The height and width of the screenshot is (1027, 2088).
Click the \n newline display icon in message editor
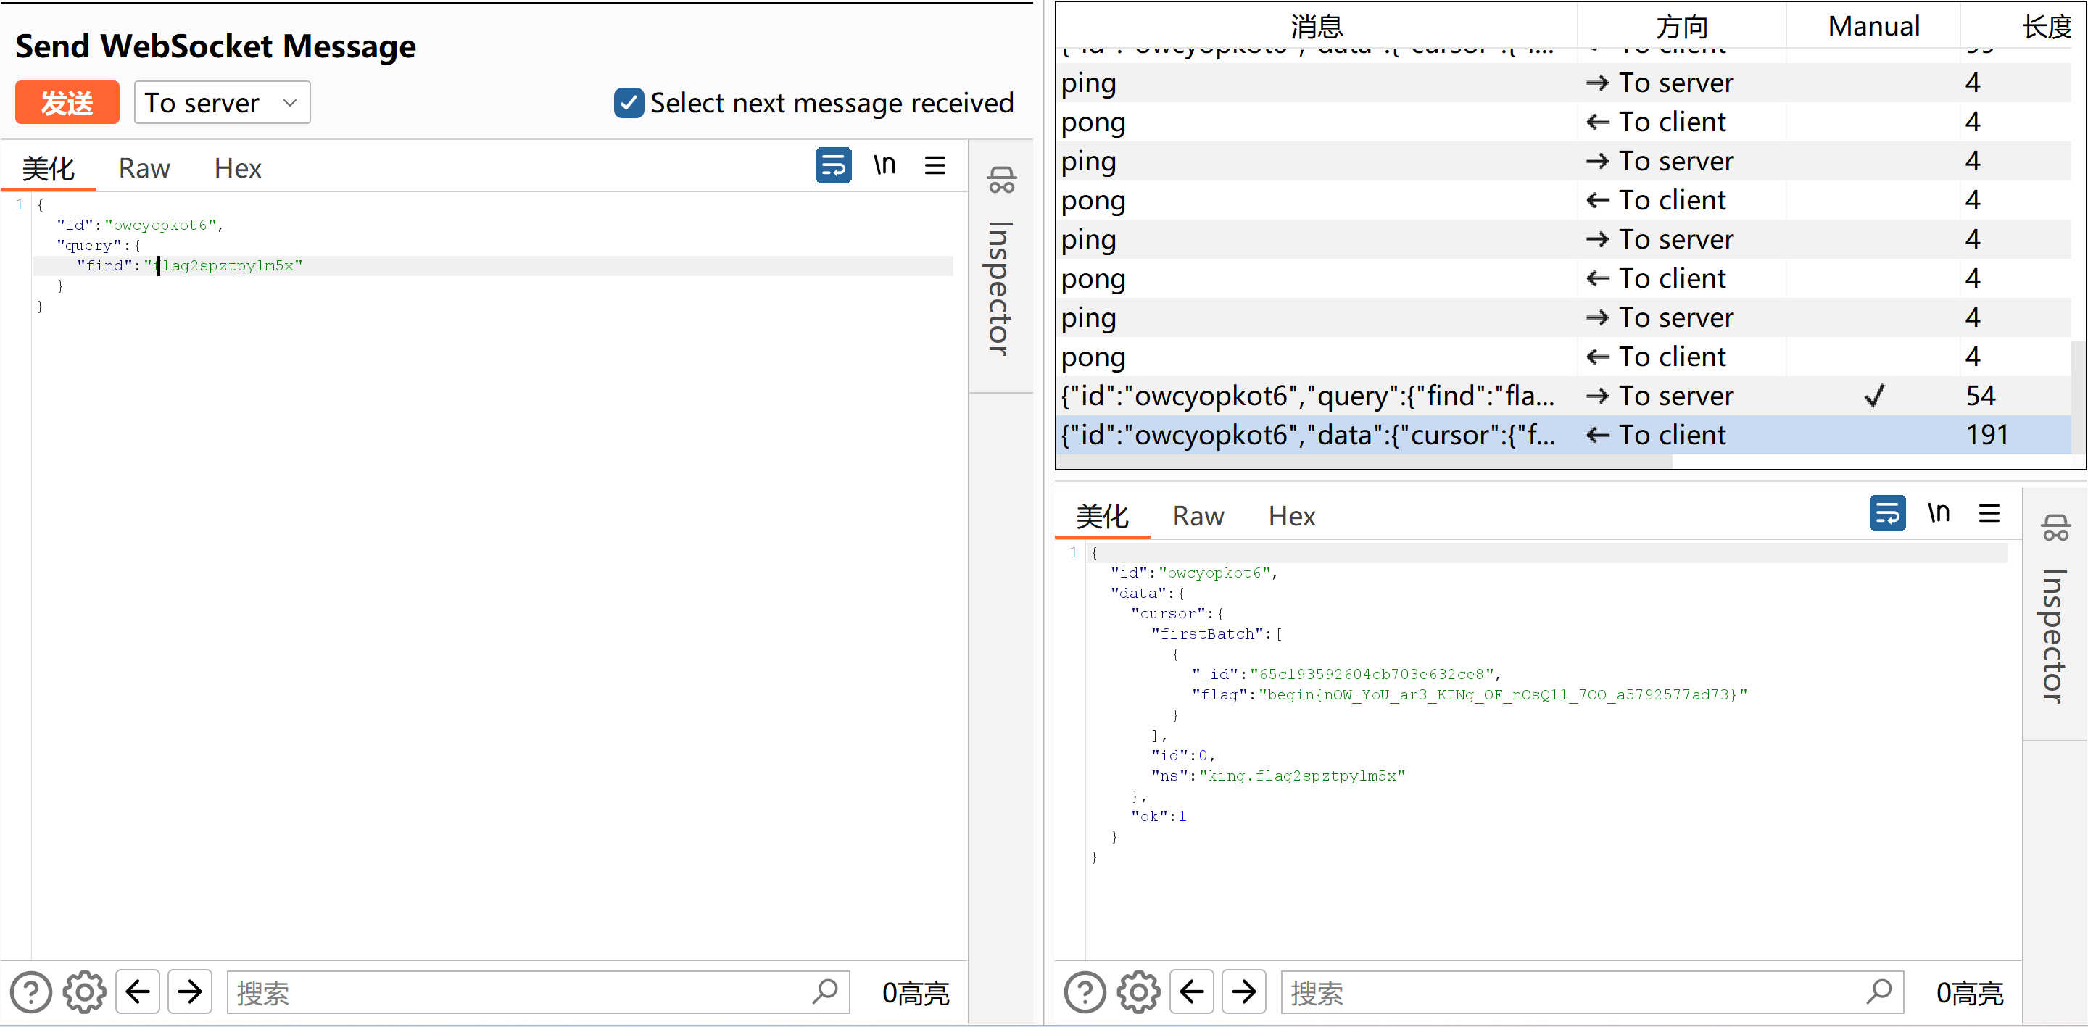pos(884,165)
